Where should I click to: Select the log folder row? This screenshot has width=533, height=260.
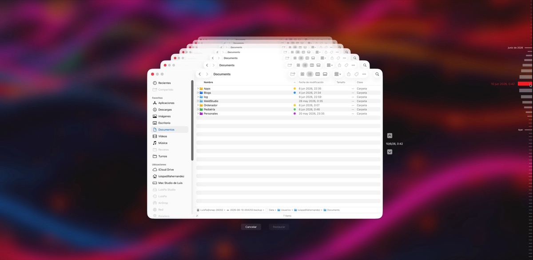click(x=288, y=97)
